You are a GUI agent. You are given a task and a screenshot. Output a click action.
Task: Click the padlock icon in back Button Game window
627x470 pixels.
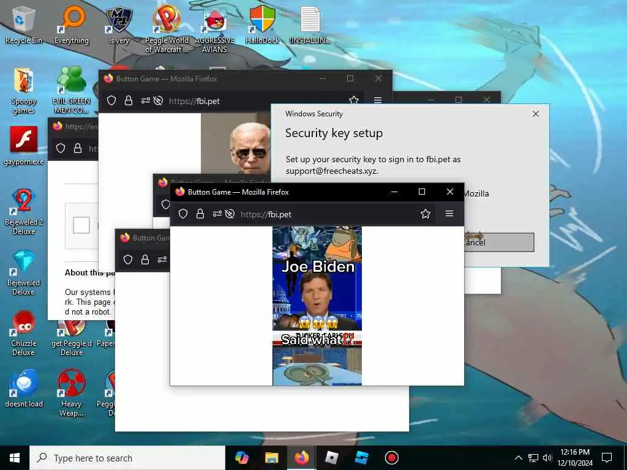(129, 100)
